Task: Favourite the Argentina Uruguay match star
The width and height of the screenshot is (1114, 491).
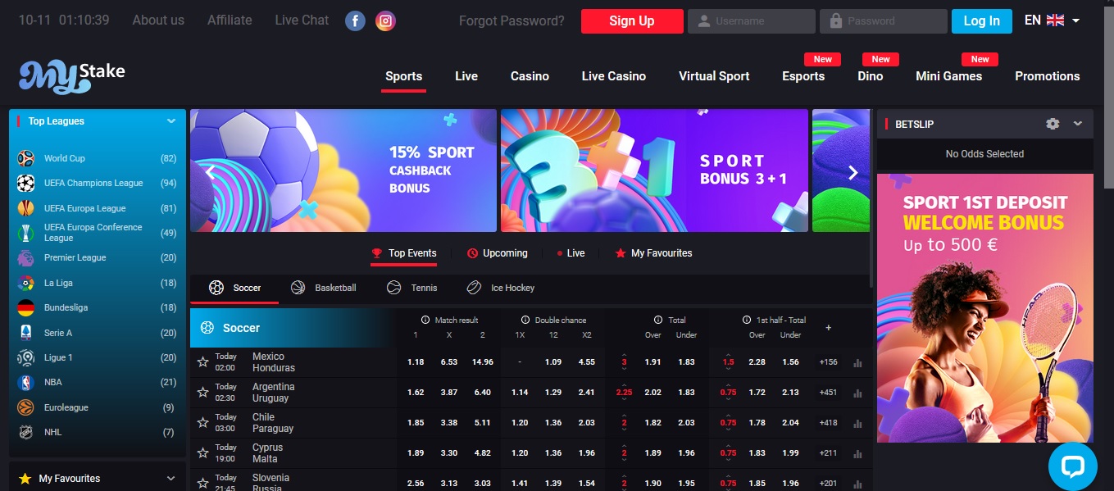Action: coord(202,393)
